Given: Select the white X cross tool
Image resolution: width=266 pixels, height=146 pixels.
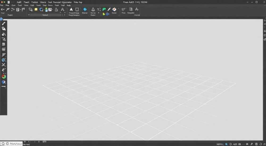Looking at the screenshot, I should (x=3, y=65).
